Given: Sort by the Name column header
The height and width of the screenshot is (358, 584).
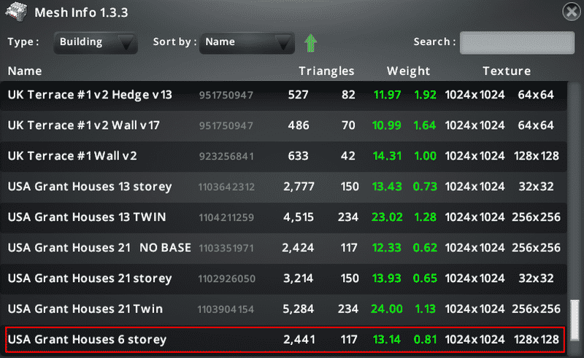Looking at the screenshot, I should [25, 71].
